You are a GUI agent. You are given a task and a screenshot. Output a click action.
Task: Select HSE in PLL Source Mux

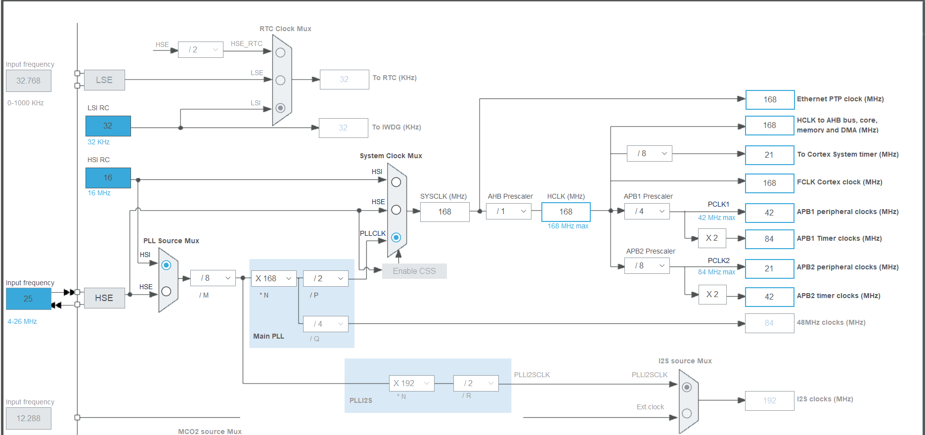(x=167, y=292)
